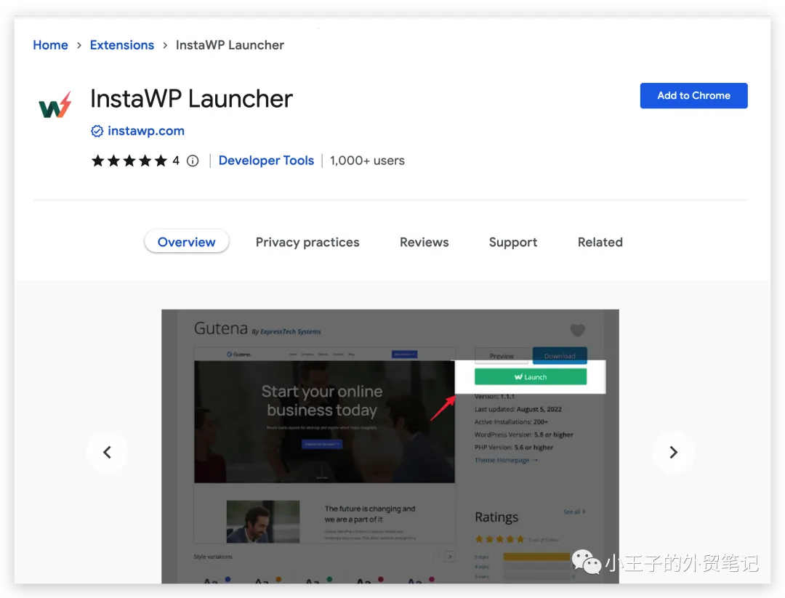This screenshot has height=598, width=785.
Task: Select the Overview tab
Action: coord(187,242)
